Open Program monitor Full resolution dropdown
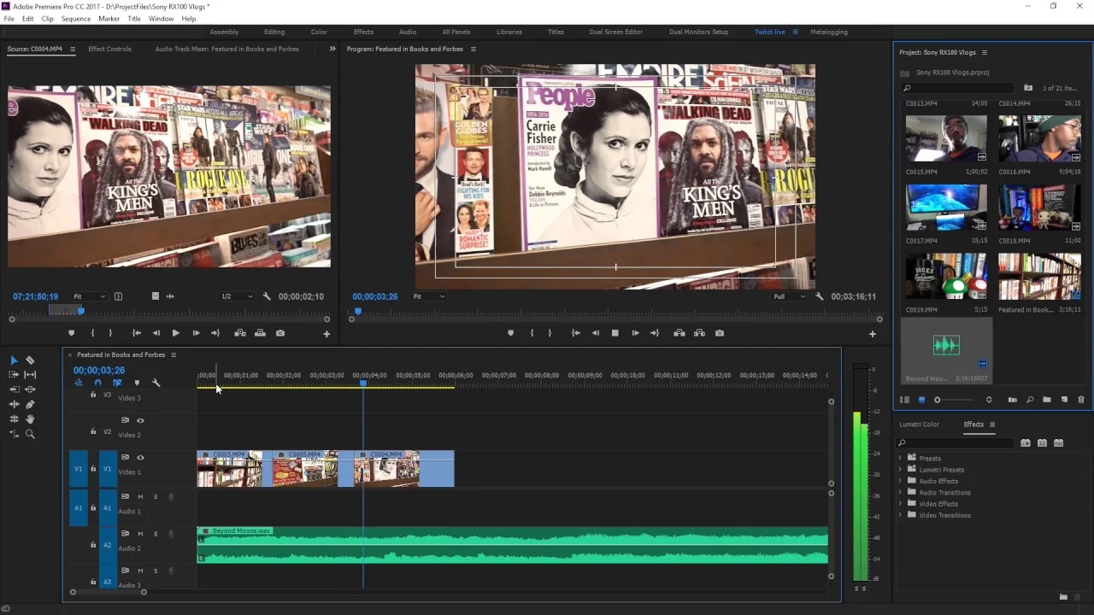Screen dimensions: 1094x615 point(789,296)
